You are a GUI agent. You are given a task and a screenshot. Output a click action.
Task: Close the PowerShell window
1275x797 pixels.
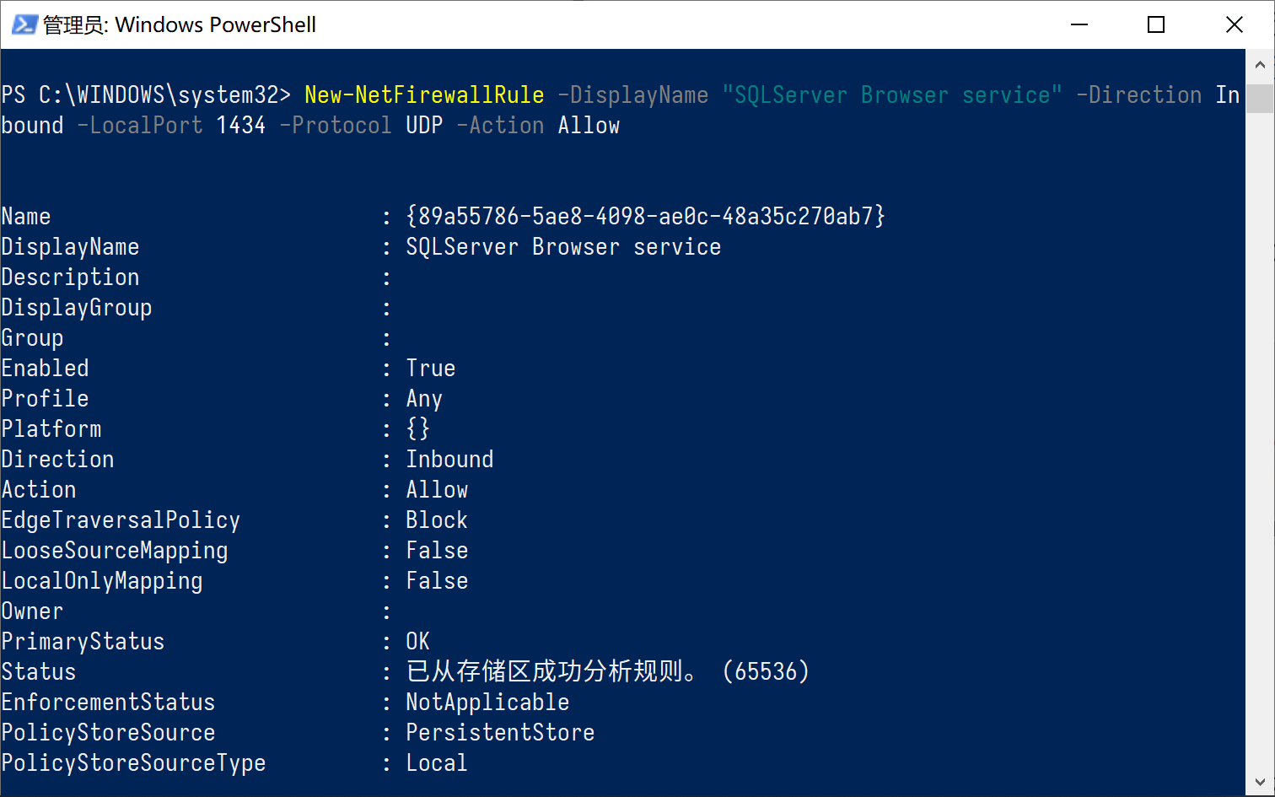(x=1234, y=24)
